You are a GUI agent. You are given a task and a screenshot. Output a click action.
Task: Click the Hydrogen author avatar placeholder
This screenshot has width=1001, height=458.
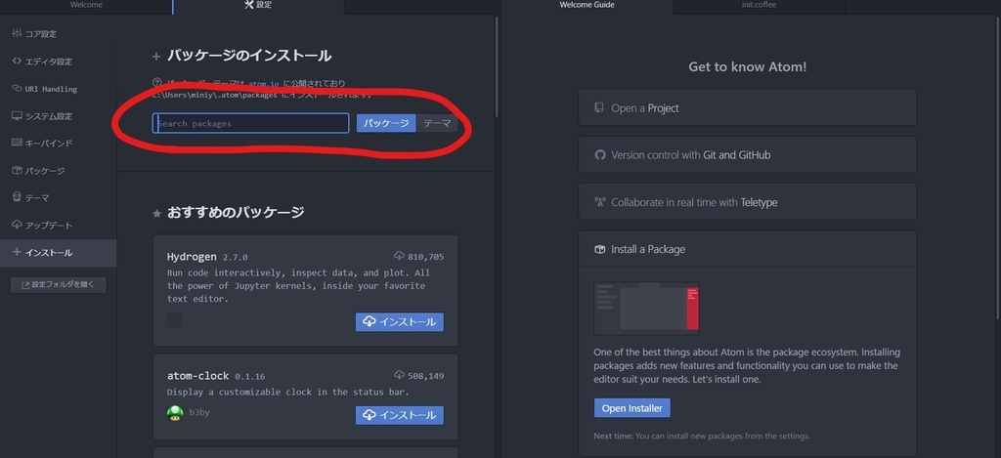click(x=175, y=320)
